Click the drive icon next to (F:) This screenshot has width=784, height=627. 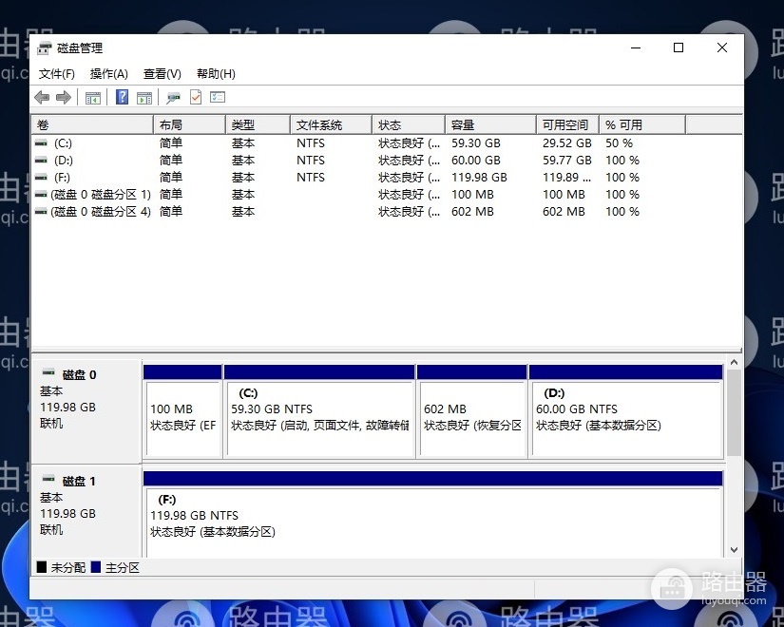pyautogui.click(x=41, y=178)
